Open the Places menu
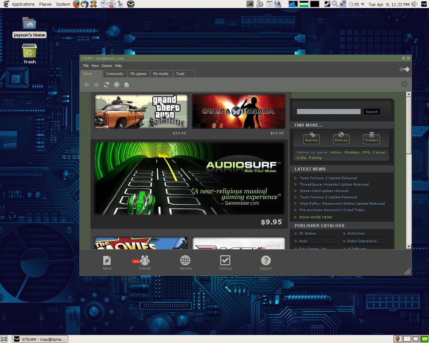Screen dimensions: 429x343 coord(45,4)
